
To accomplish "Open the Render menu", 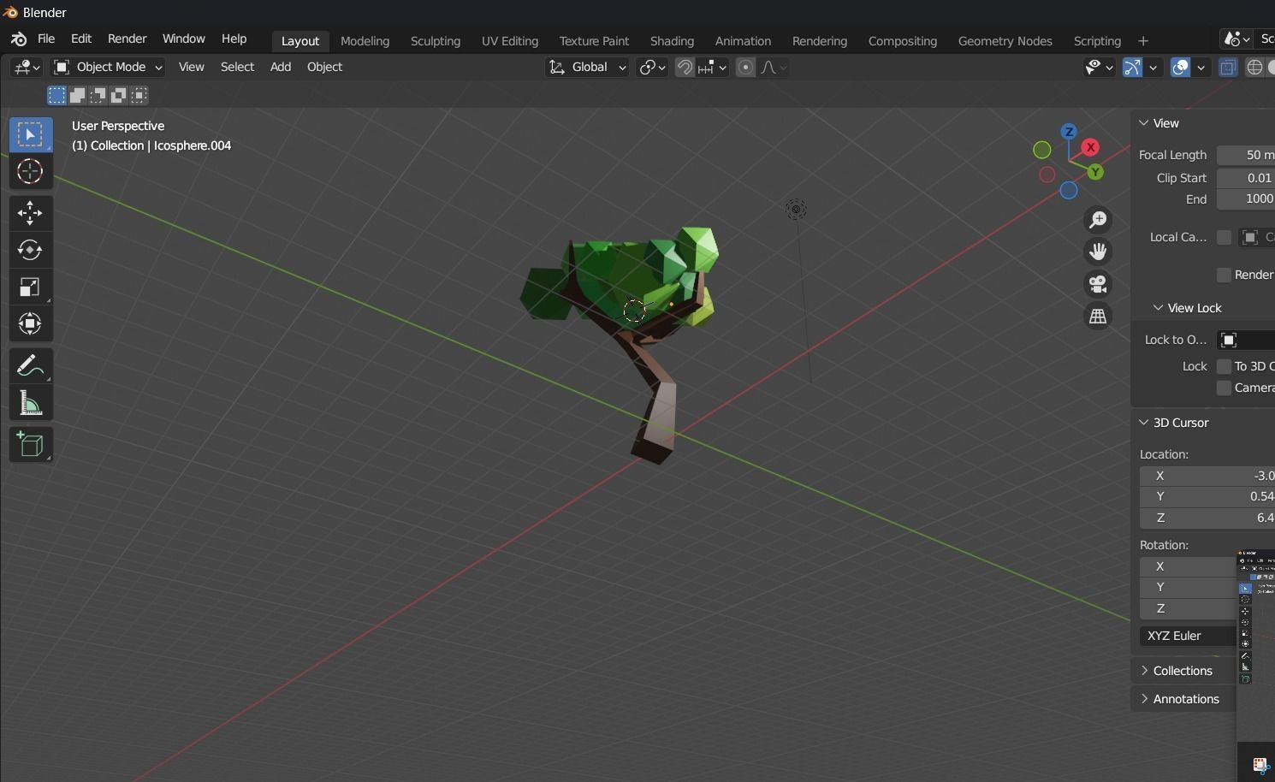I will point(127,39).
